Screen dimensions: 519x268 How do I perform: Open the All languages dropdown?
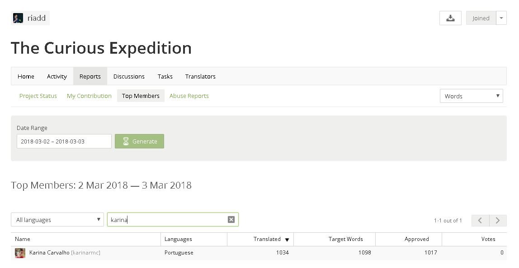pyautogui.click(x=57, y=219)
